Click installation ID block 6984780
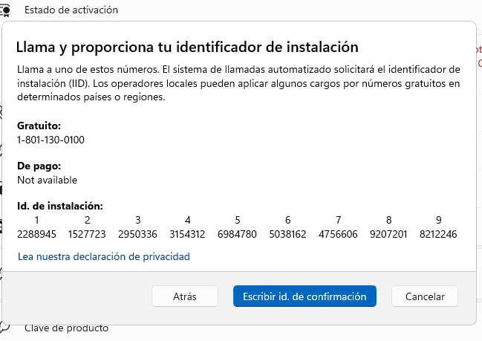 pos(238,234)
